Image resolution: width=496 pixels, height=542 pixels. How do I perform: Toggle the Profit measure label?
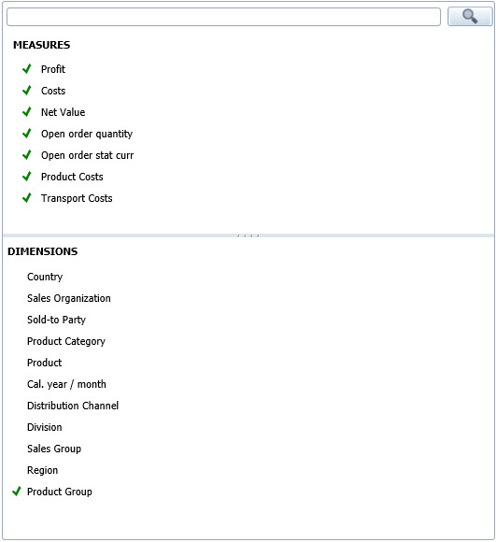tap(53, 69)
